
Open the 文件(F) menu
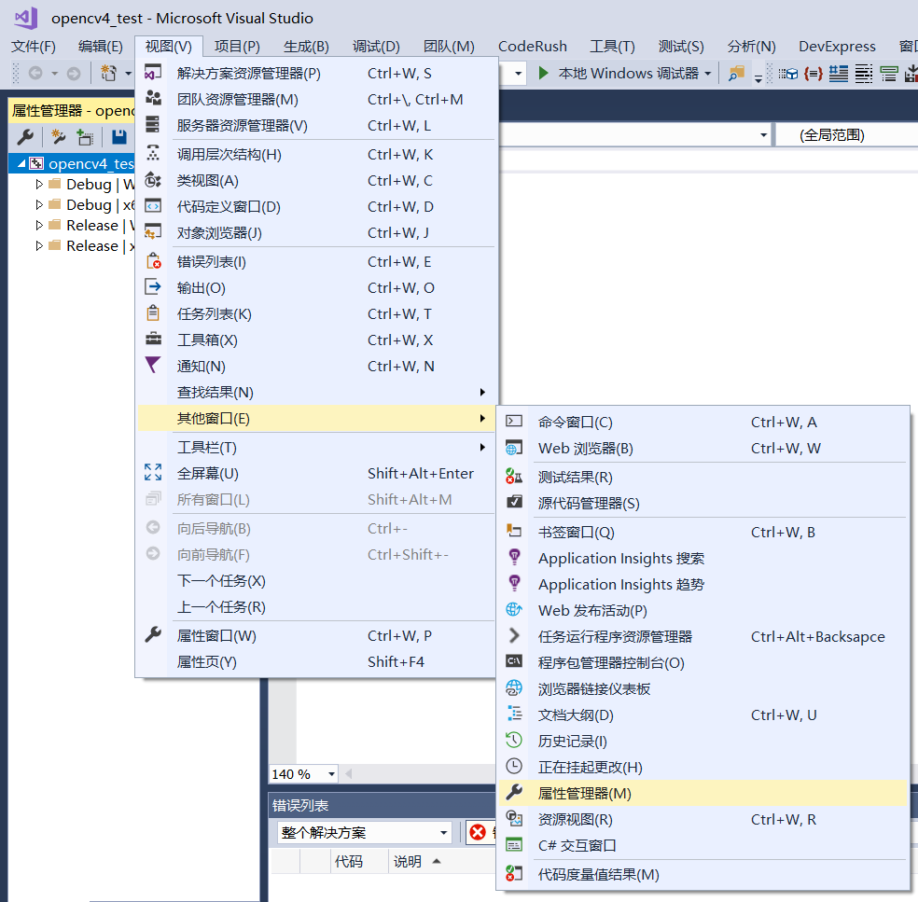pyautogui.click(x=34, y=47)
